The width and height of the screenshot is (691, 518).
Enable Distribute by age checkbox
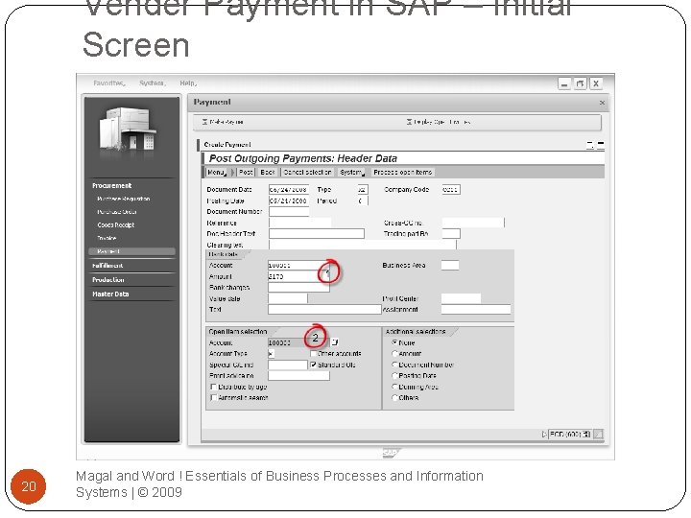coord(213,387)
